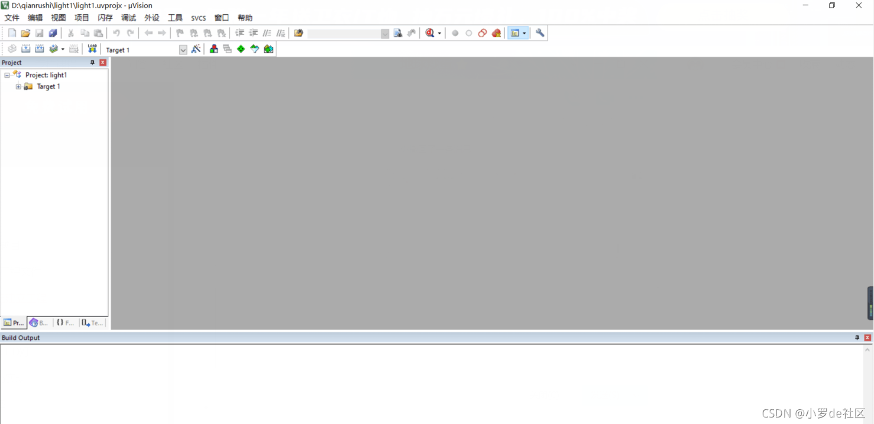Click the Redo arrow icon

click(x=130, y=33)
